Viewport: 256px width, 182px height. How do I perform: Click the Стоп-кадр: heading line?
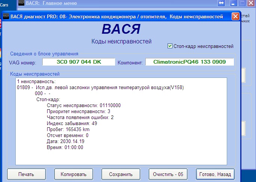click(48, 99)
